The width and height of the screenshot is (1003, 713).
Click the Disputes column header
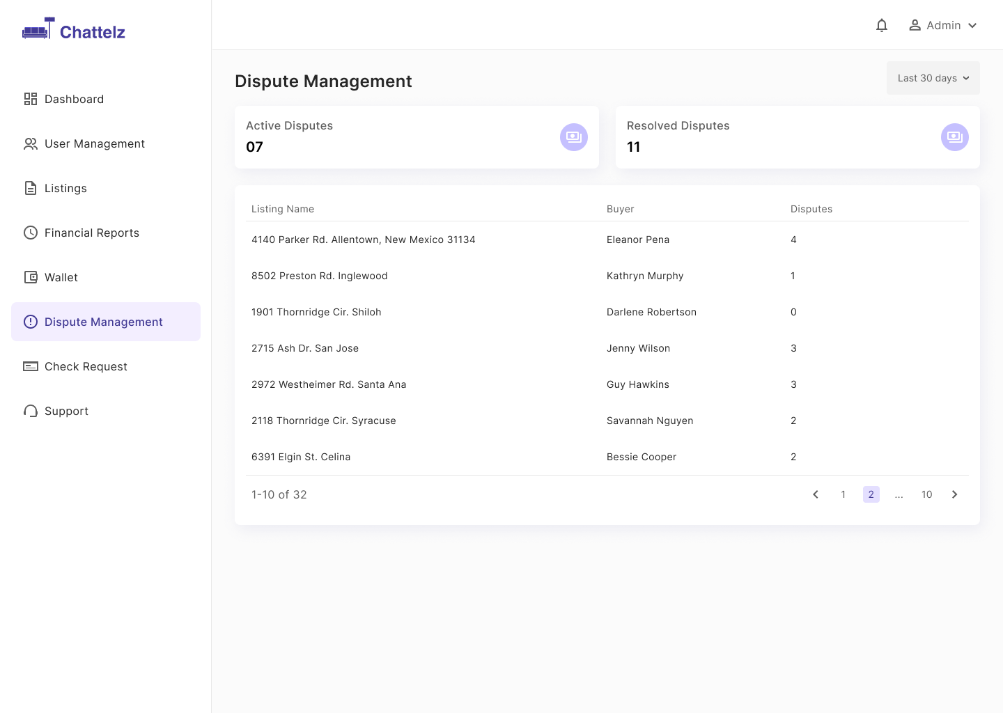[811, 209]
